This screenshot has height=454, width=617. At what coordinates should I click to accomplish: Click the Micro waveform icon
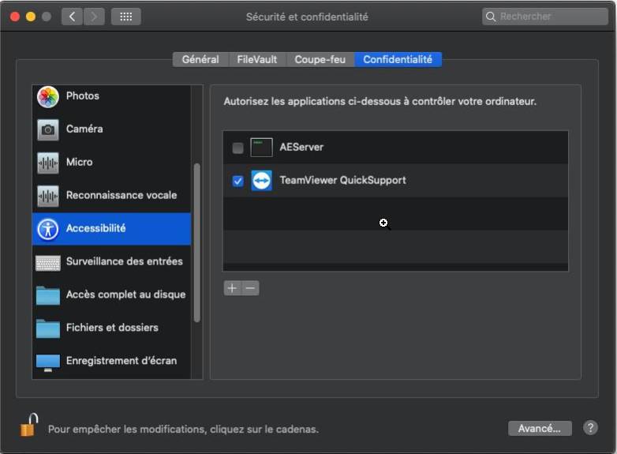pyautogui.click(x=48, y=163)
